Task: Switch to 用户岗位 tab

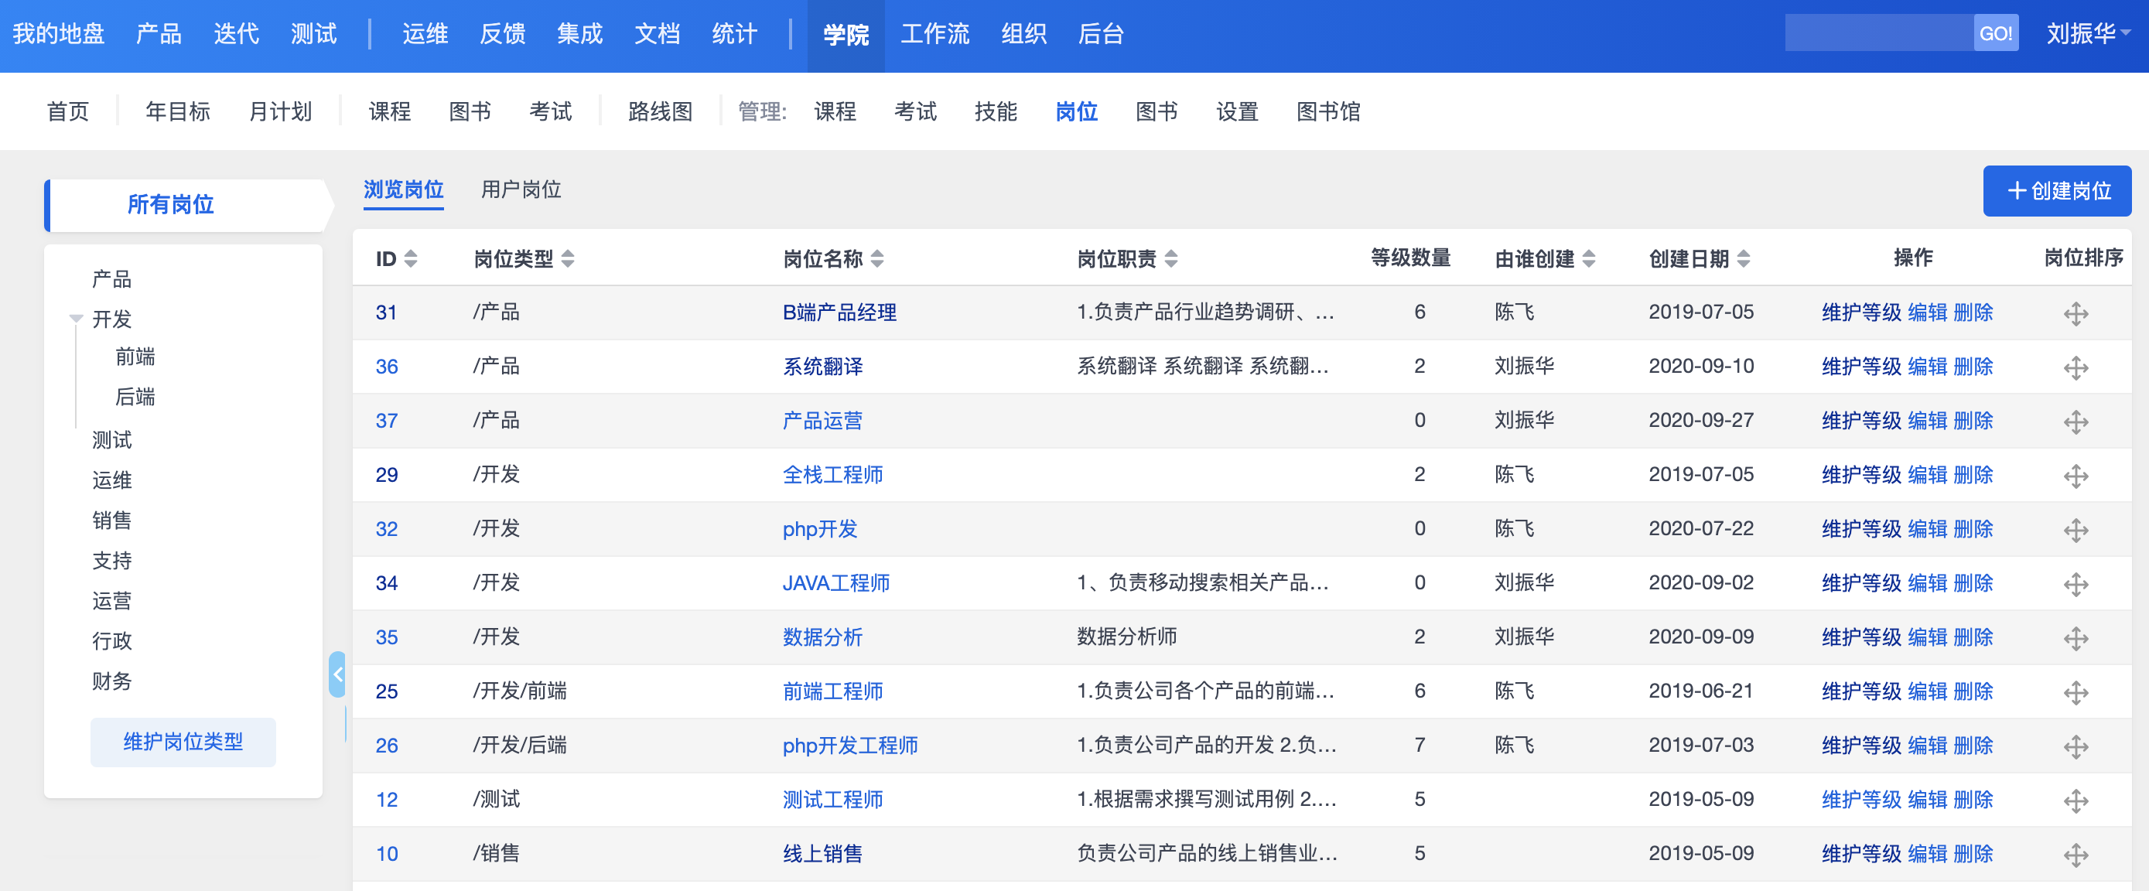Action: 521,189
